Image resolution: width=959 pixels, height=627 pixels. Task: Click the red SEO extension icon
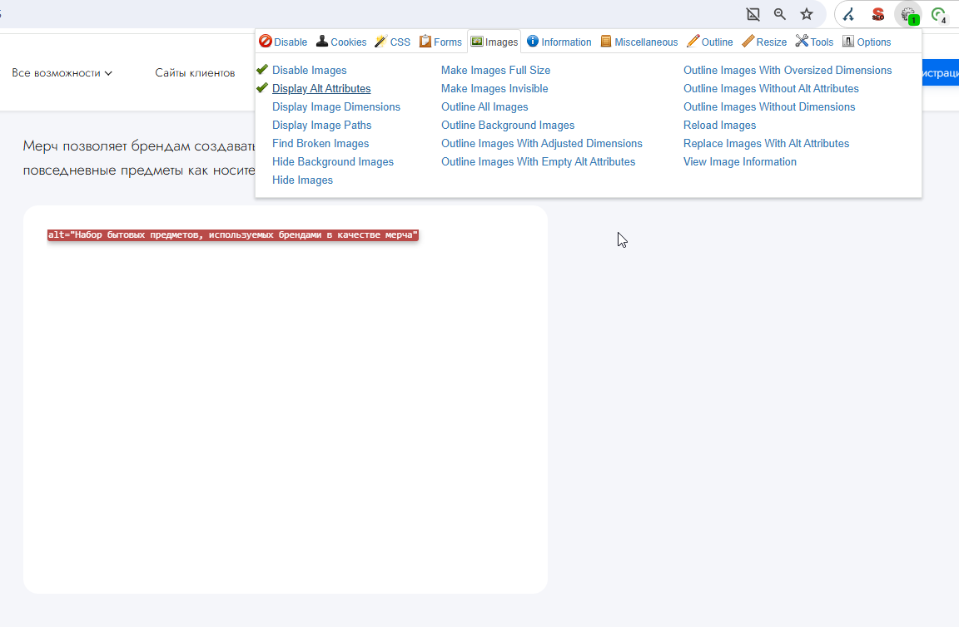pos(878,15)
